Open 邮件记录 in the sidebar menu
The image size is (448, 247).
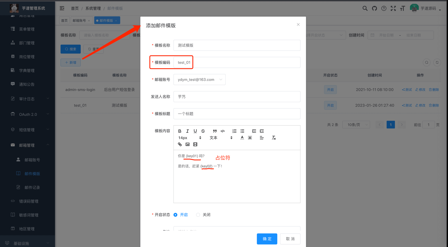[x=32, y=187]
